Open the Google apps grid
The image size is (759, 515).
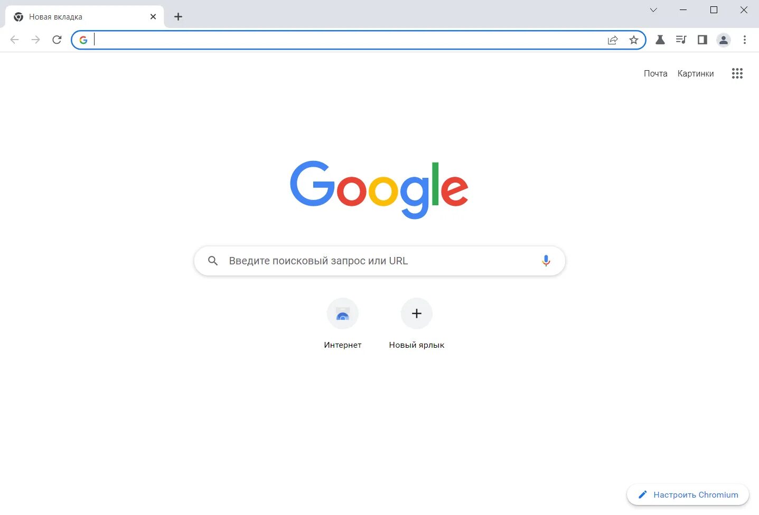pos(737,73)
